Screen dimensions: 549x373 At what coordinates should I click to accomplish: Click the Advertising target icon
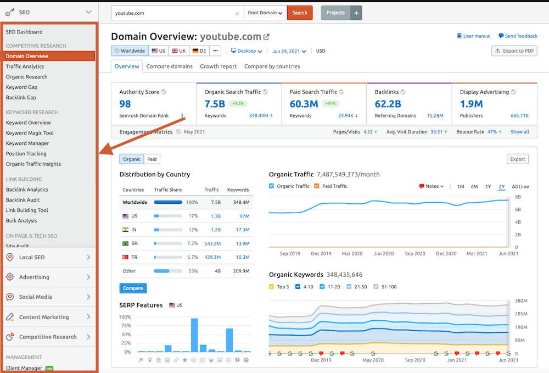point(10,277)
